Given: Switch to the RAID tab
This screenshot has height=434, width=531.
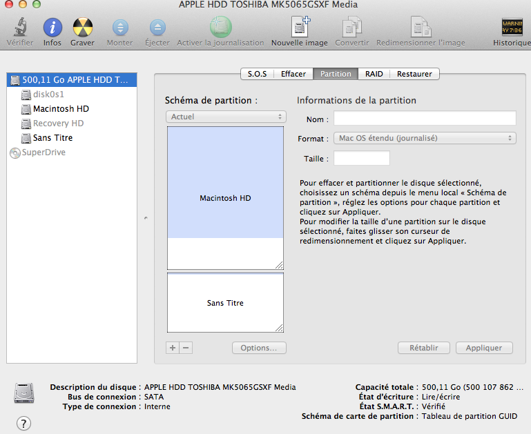Looking at the screenshot, I should point(374,74).
